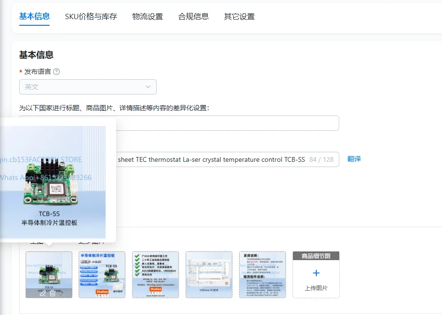Click the country differentiation settings field
442x315 pixels.
pos(227,123)
